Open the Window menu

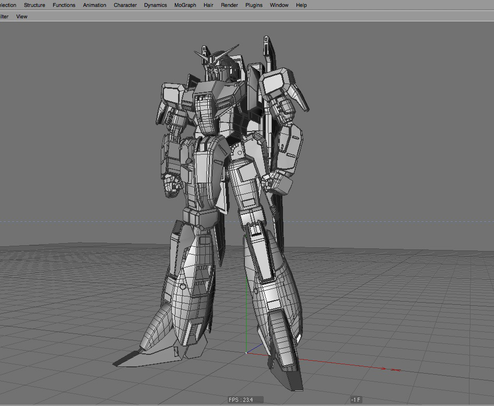[279, 5]
